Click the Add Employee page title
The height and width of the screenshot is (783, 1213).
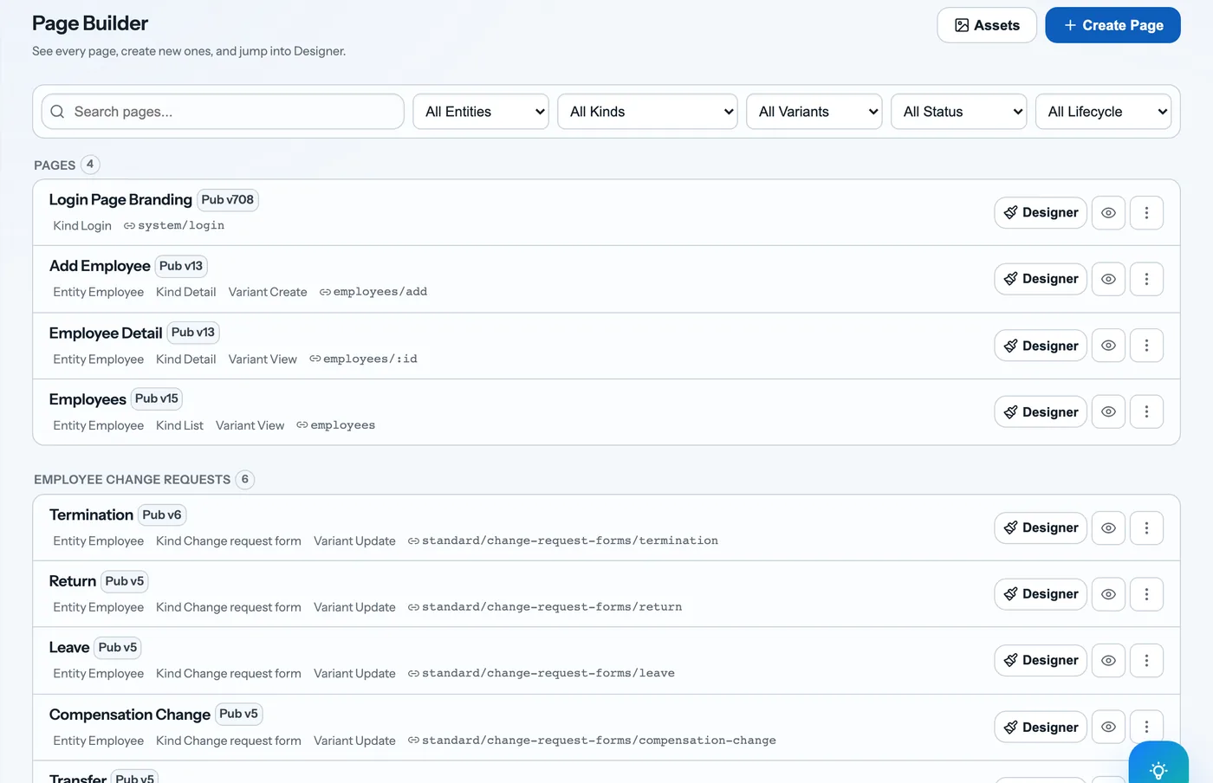click(x=100, y=266)
